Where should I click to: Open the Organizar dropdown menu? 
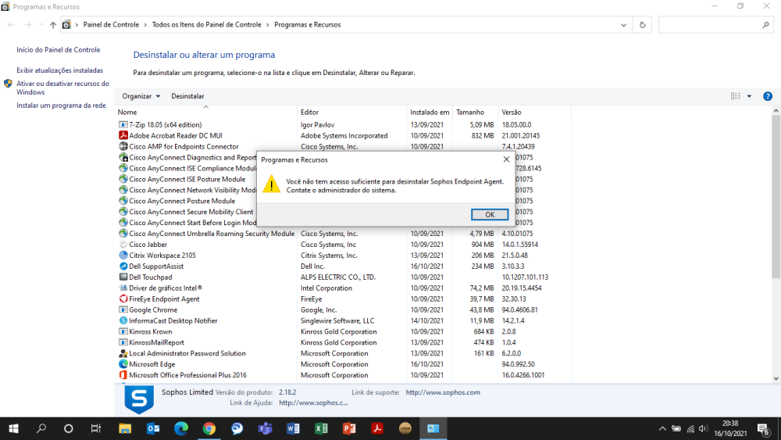point(141,96)
